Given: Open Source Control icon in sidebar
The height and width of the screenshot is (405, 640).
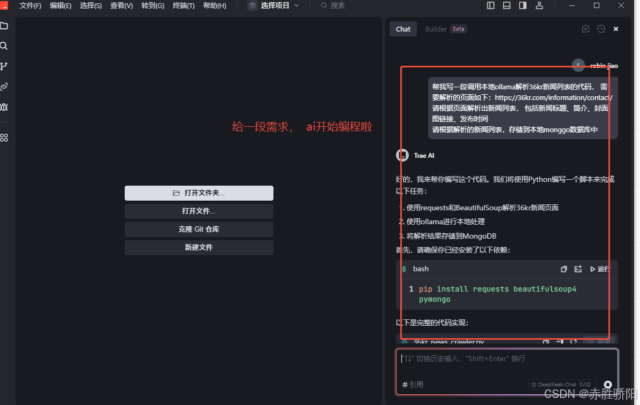Looking at the screenshot, I should pyautogui.click(x=4, y=66).
